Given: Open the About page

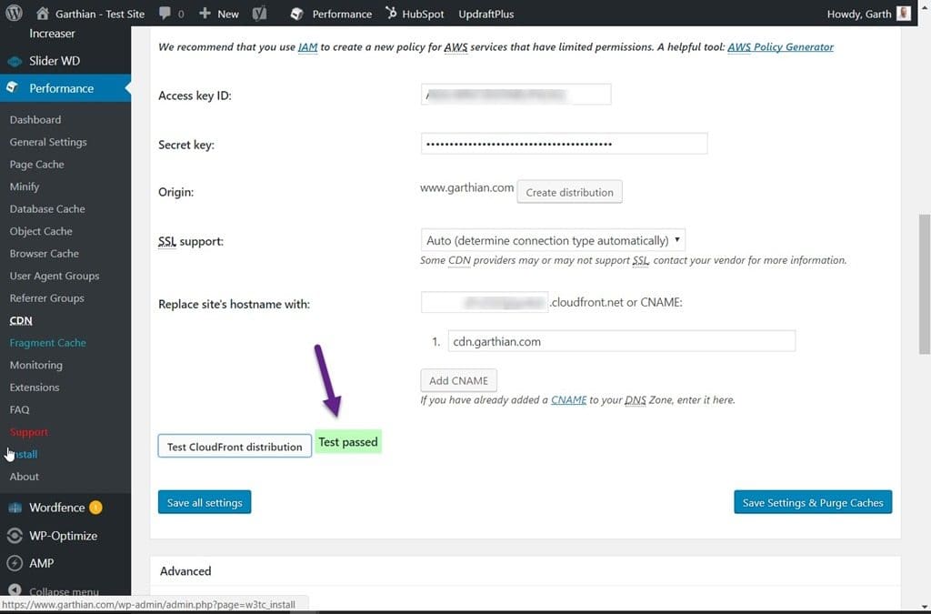Looking at the screenshot, I should point(24,477).
